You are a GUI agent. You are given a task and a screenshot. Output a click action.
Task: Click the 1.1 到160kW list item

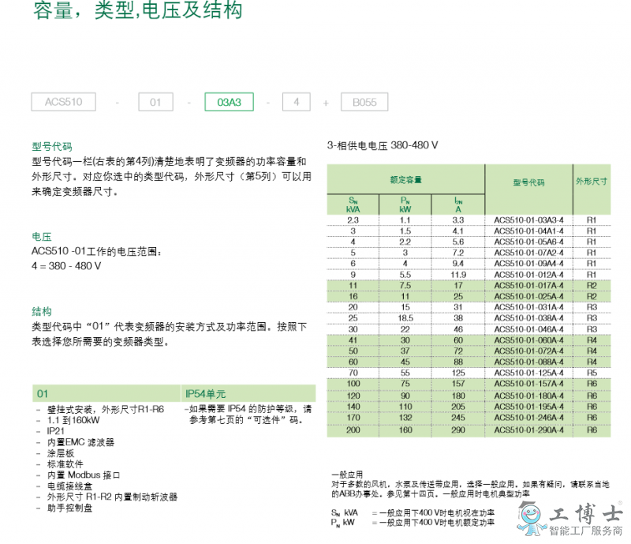(73, 420)
